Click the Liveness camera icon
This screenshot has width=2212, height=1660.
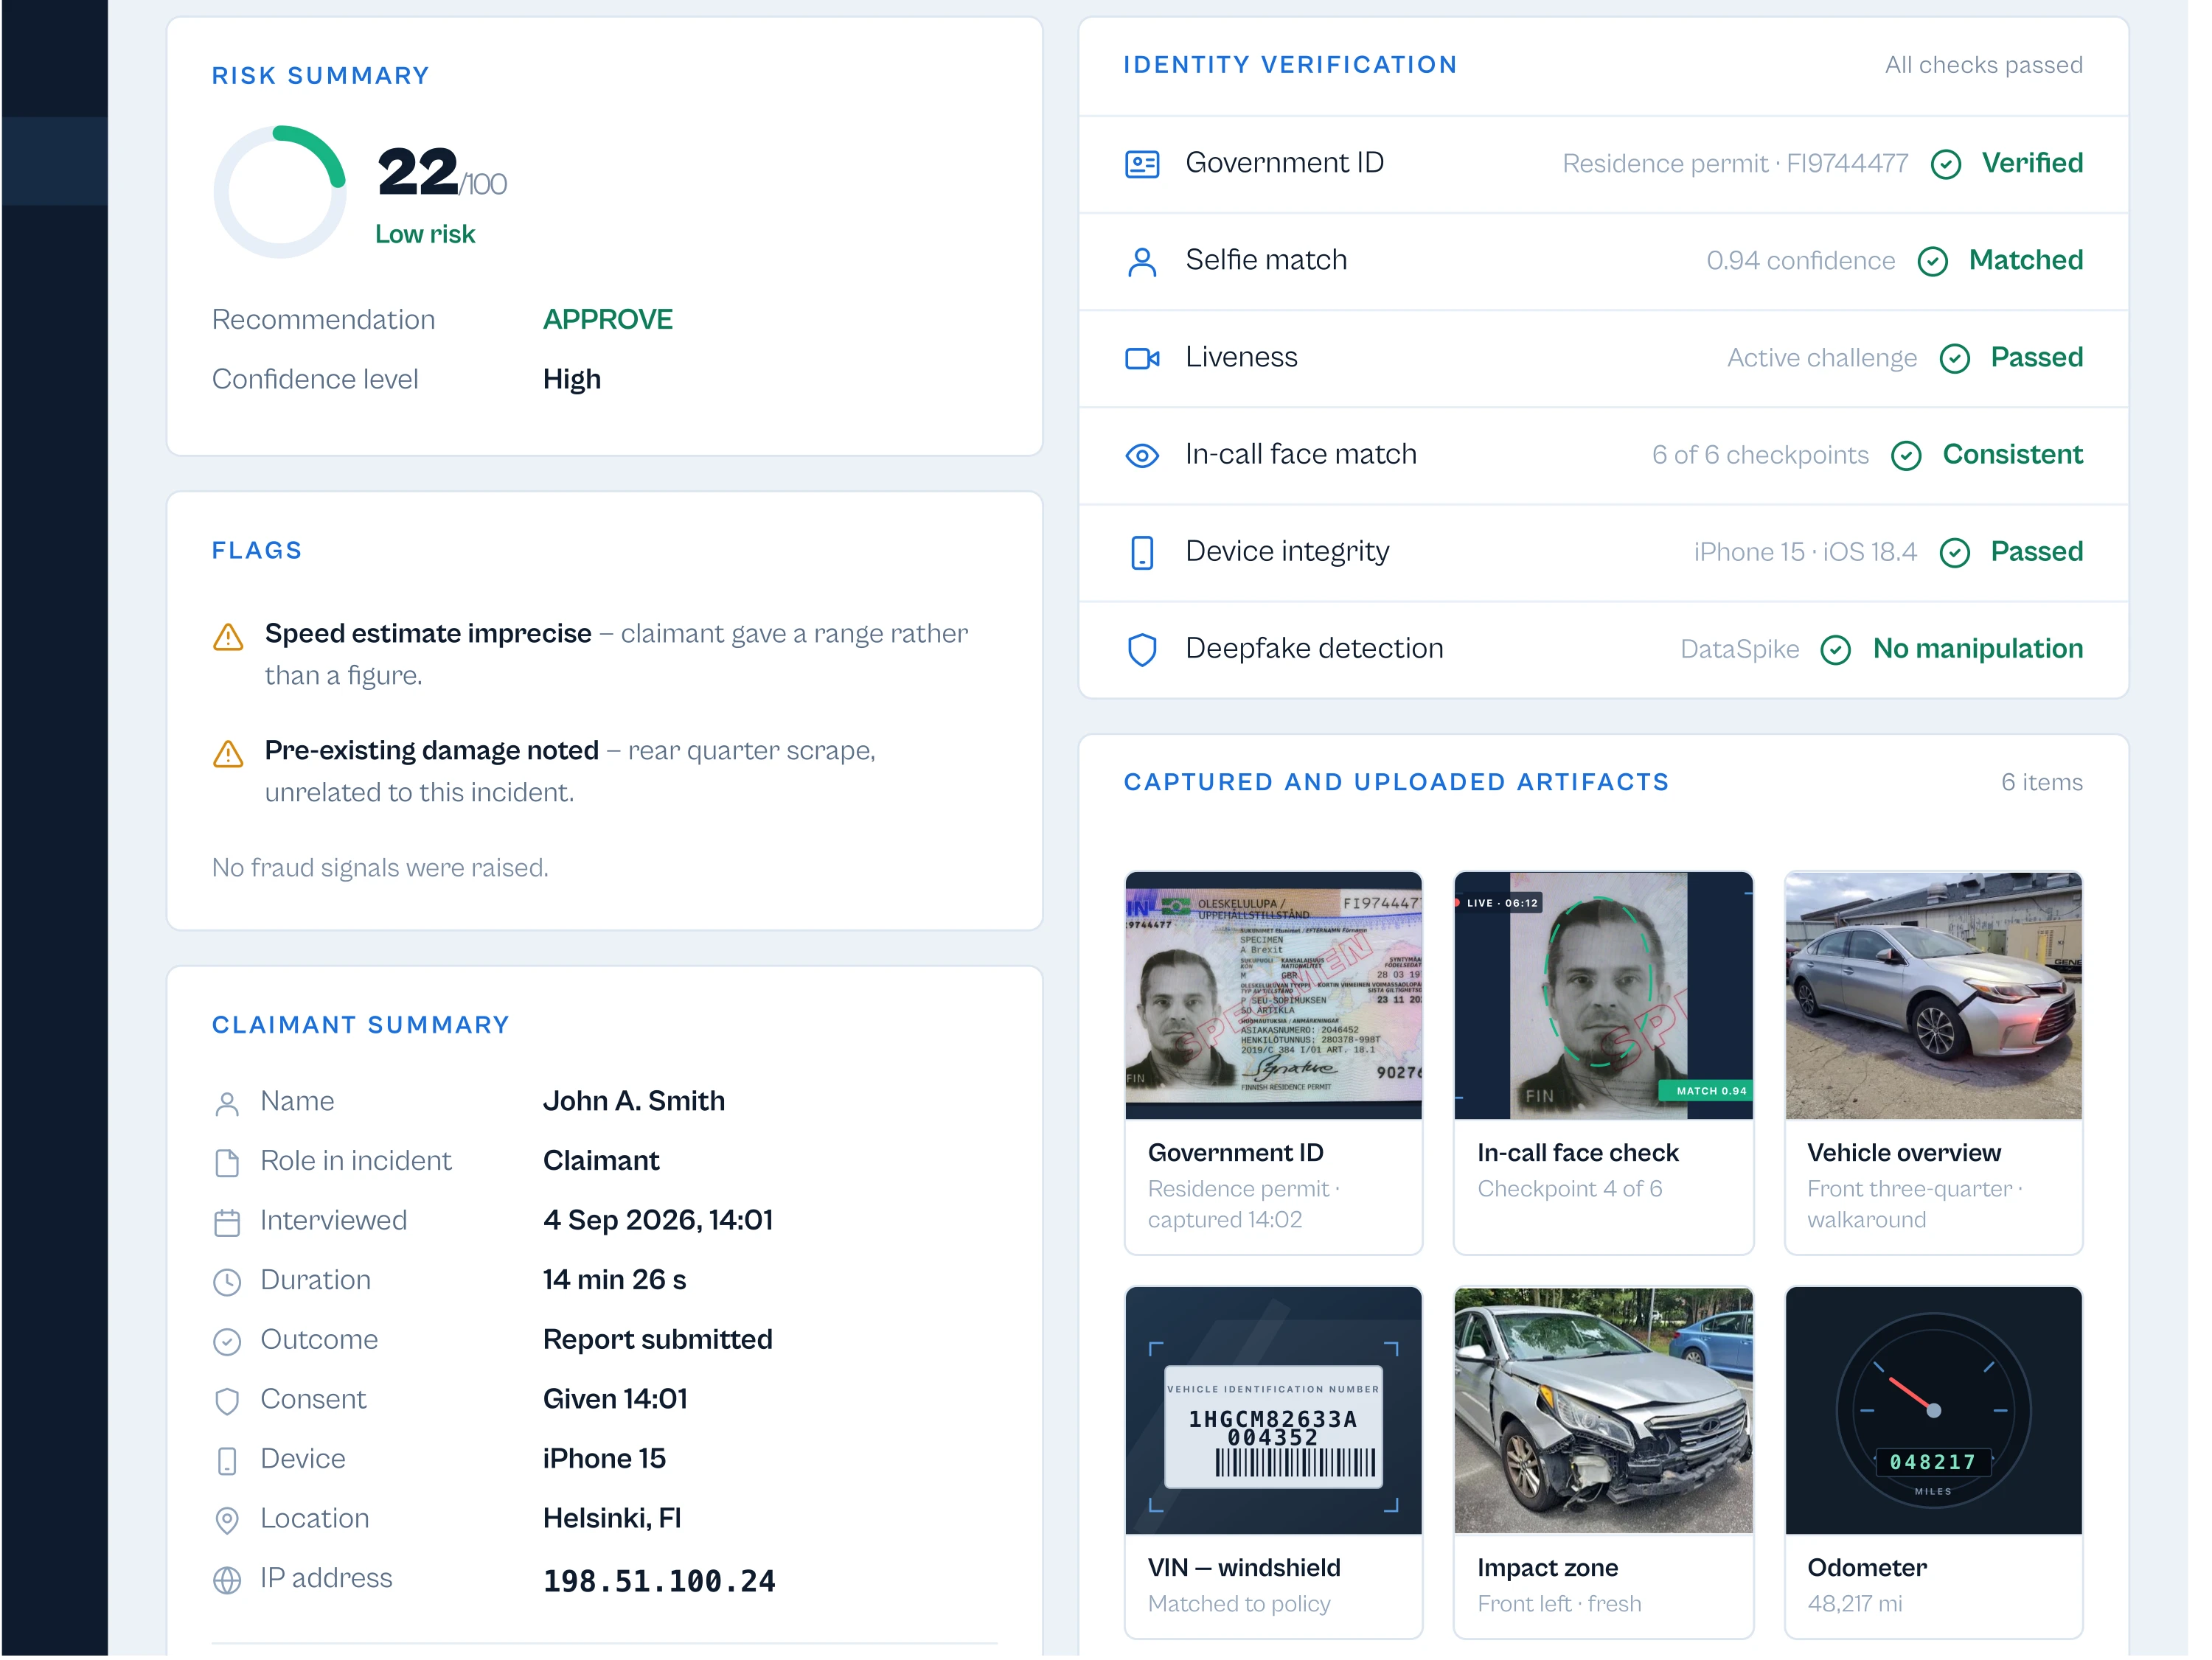1142,359
